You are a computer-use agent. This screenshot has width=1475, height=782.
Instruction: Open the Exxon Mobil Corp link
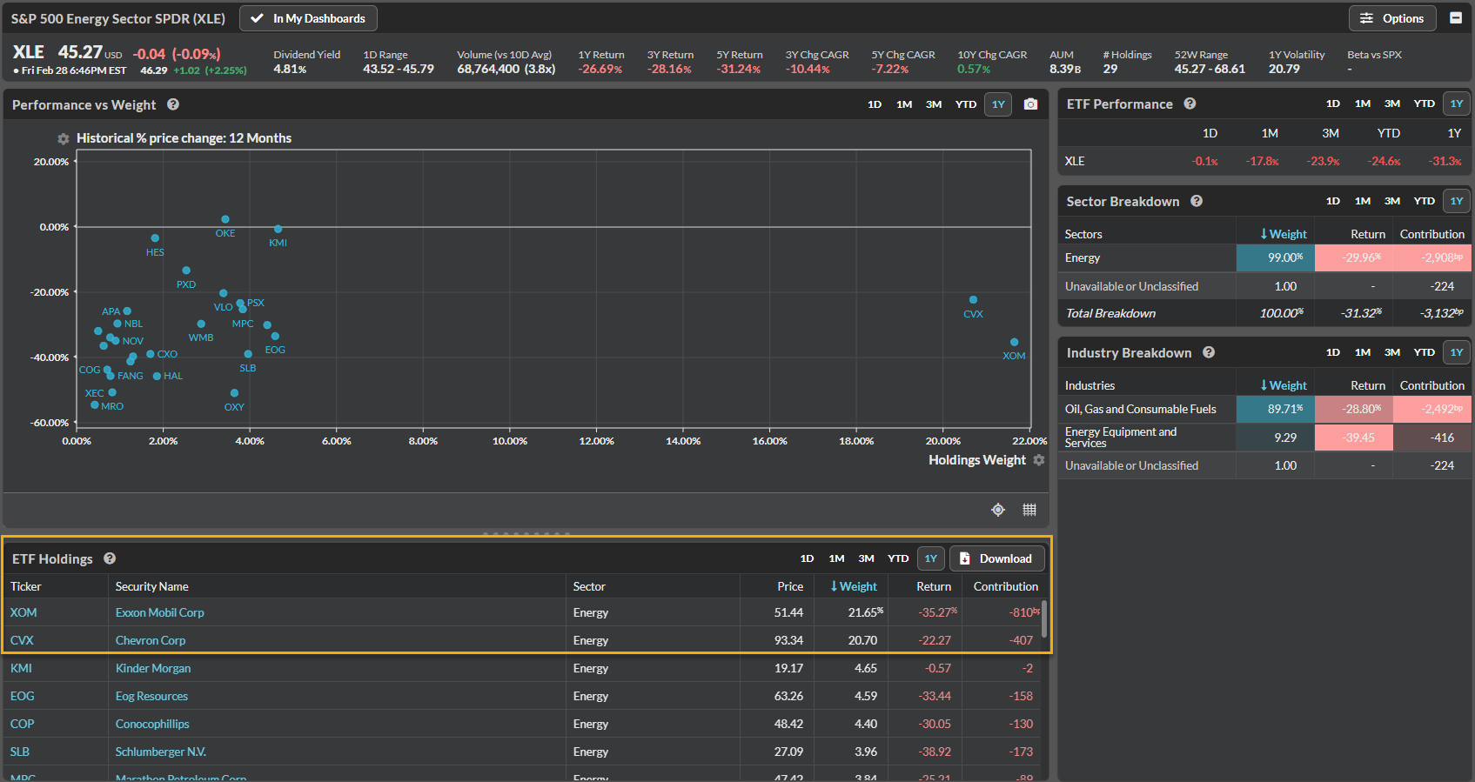click(160, 612)
